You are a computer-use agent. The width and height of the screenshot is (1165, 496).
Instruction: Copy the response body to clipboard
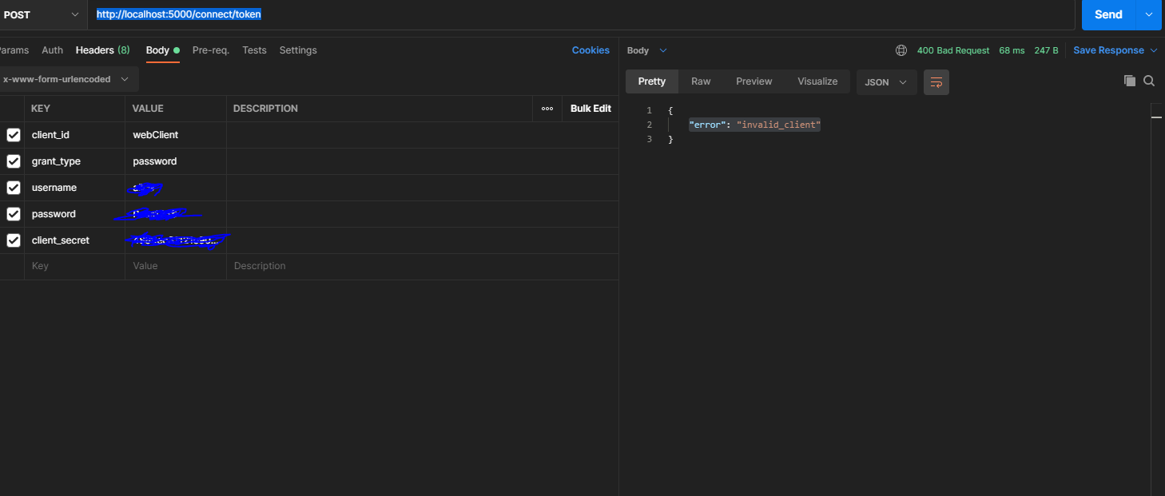(x=1129, y=81)
